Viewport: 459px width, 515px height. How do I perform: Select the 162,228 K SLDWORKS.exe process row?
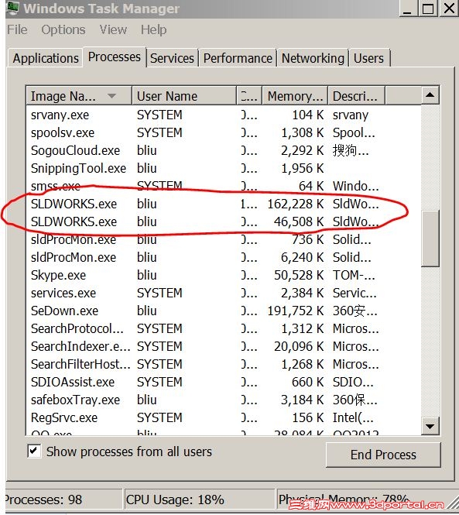coord(223,204)
